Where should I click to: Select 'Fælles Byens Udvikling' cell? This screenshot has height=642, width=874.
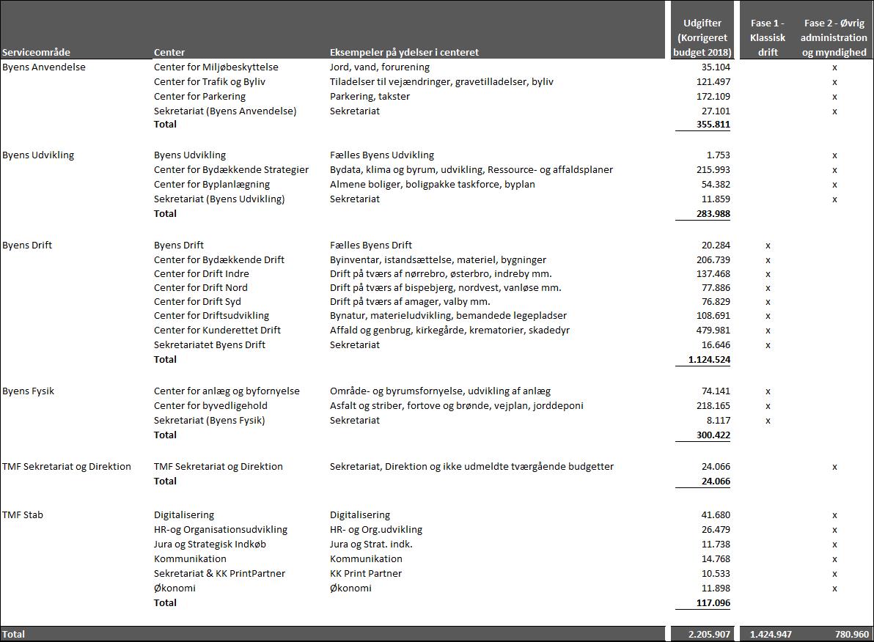(x=382, y=155)
